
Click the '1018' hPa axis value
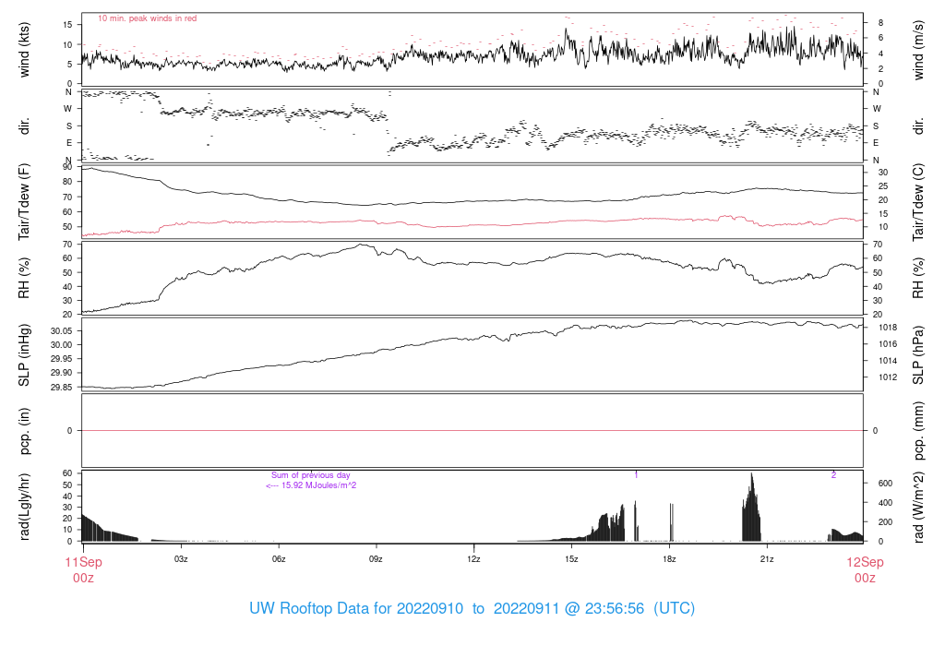pos(888,328)
